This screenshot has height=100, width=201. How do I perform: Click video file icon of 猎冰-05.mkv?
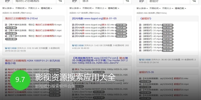tap(73, 28)
